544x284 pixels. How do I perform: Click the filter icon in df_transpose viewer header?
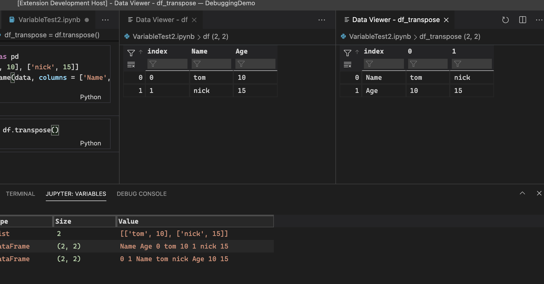(348, 53)
